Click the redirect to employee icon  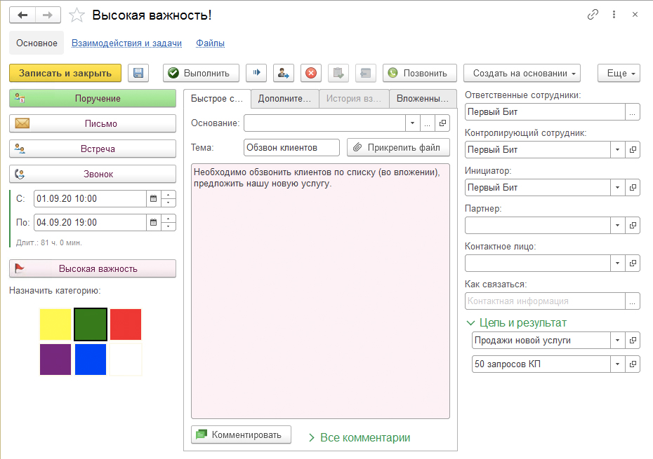tap(284, 73)
